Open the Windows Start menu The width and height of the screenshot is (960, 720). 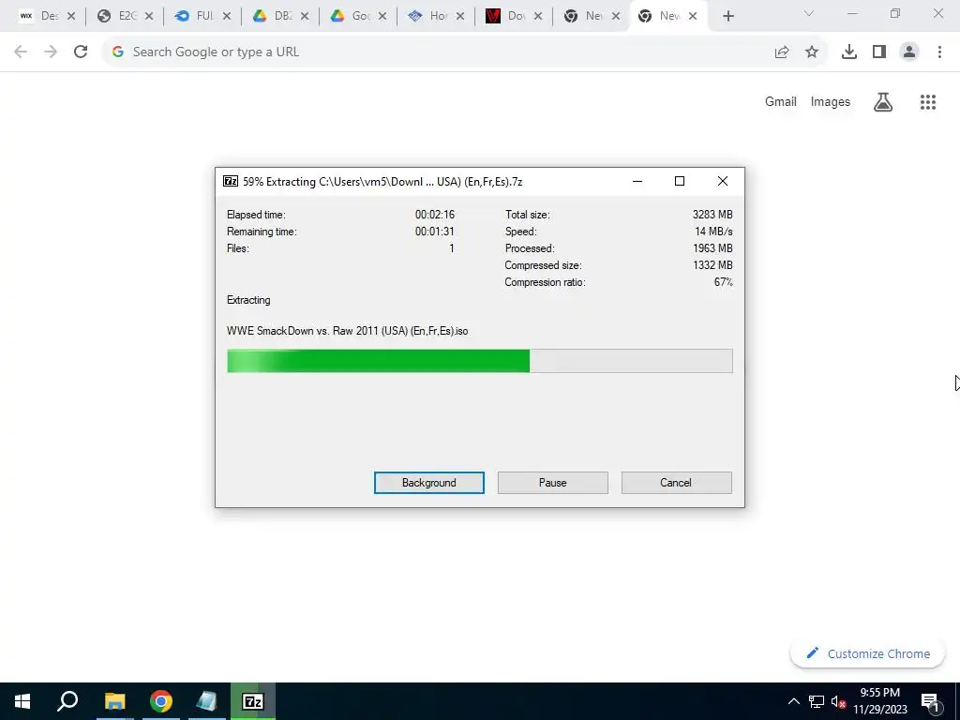22,701
